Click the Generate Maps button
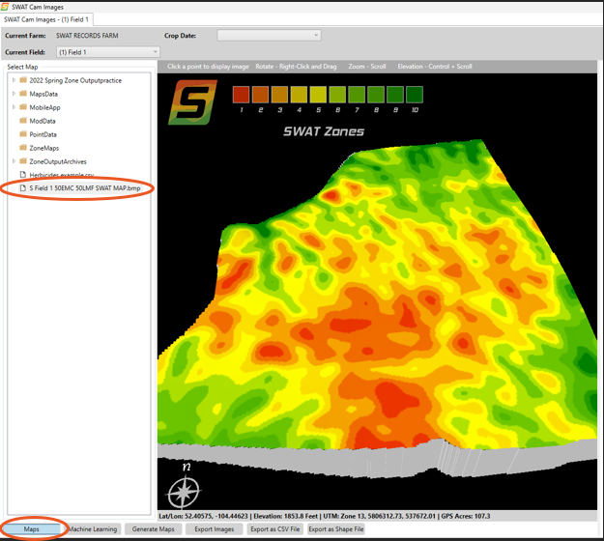Image resolution: width=604 pixels, height=541 pixels. tap(154, 529)
